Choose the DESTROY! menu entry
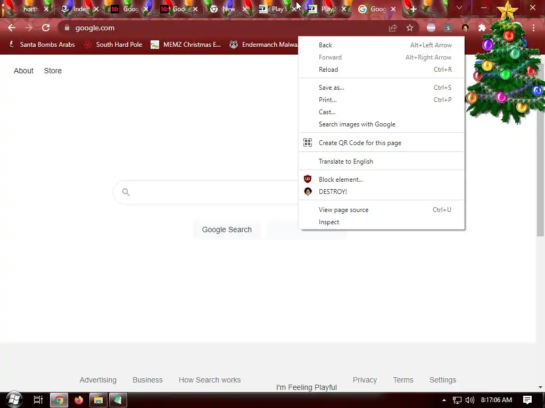 [381, 191]
